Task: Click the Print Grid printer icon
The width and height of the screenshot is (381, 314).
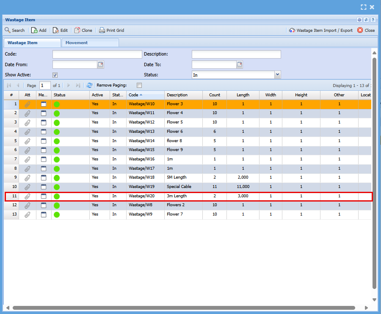Action: pos(102,30)
